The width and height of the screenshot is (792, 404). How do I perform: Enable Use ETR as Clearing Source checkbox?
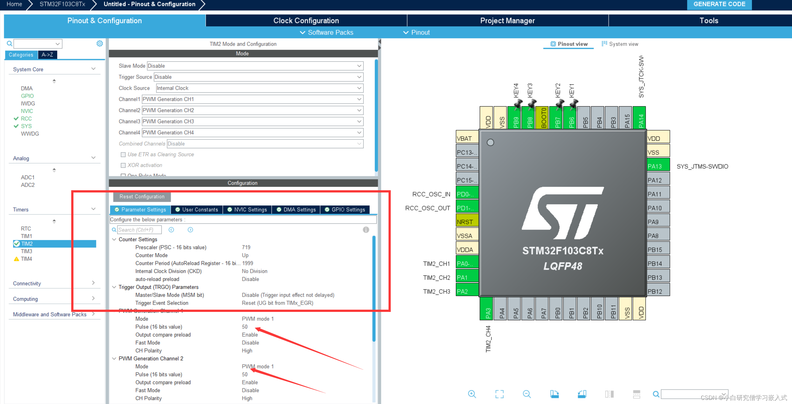coord(123,155)
